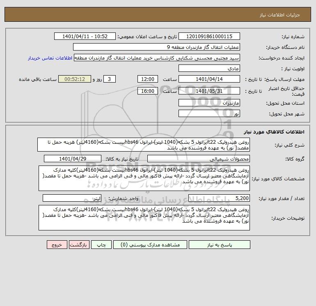The height and width of the screenshot is (306, 316).
Task: Click the priority field 'عادي'
Action: click(209, 68)
